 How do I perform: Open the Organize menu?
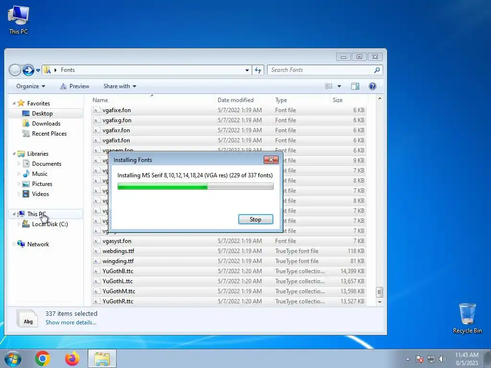(30, 86)
